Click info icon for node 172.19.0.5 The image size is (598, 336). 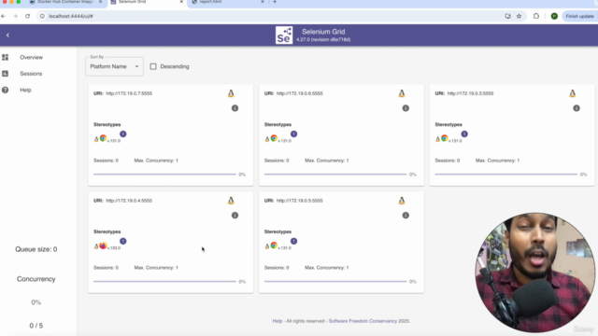(x=406, y=216)
